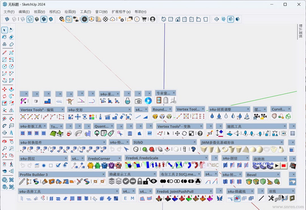
Task: Click the dxf export icon
Action: coord(150,133)
